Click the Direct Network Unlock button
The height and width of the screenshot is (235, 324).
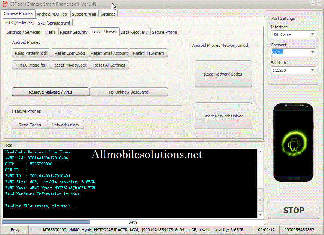coord(223,116)
